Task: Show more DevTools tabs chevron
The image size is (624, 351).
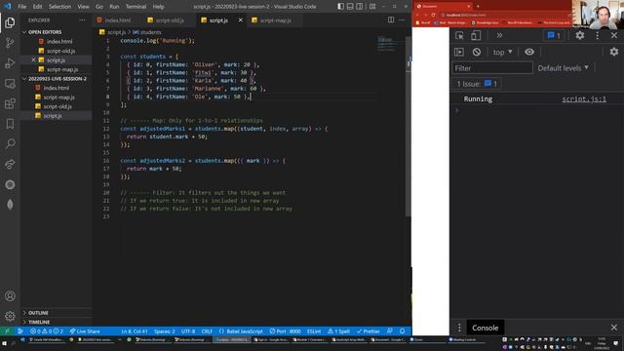Action: coord(499,35)
